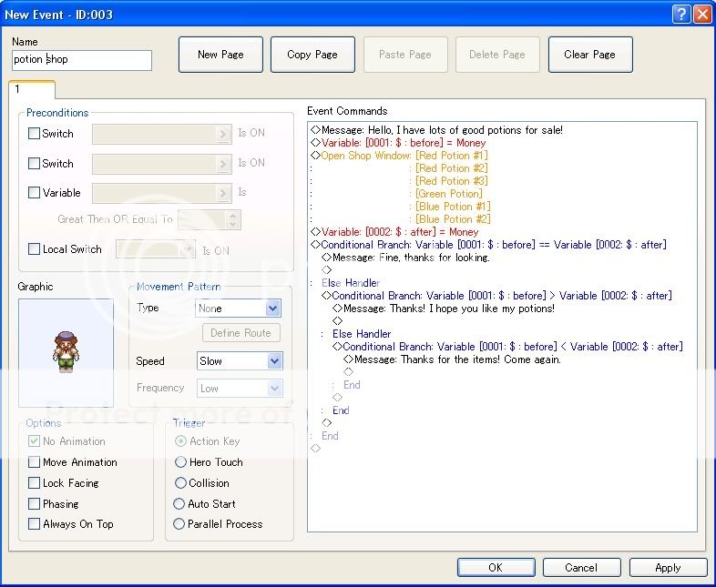Tick the Variable precondition checkbox

click(35, 193)
